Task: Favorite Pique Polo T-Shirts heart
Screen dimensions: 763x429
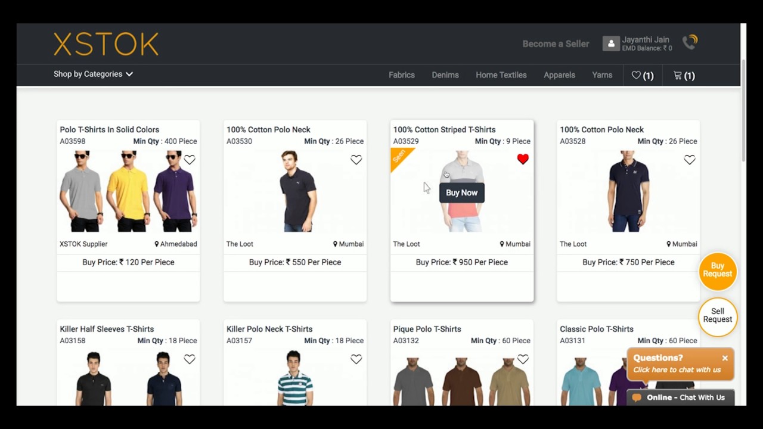Action: click(x=523, y=359)
